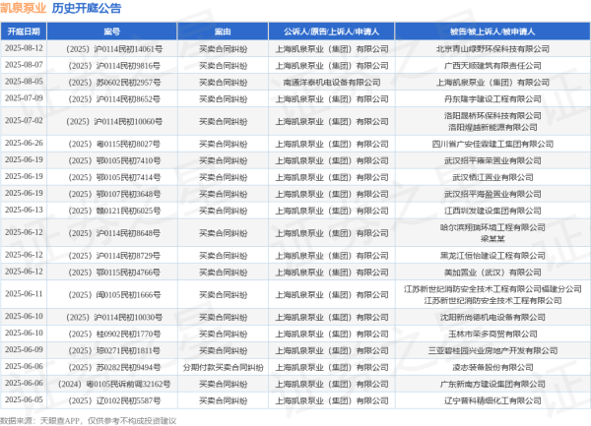Click defendant 武汉招平臻荣置业有限公司
Viewport: 591px width, 426px height.
pyautogui.click(x=492, y=160)
